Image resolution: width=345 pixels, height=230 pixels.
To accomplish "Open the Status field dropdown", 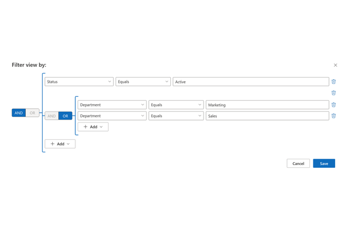I will tap(79, 82).
